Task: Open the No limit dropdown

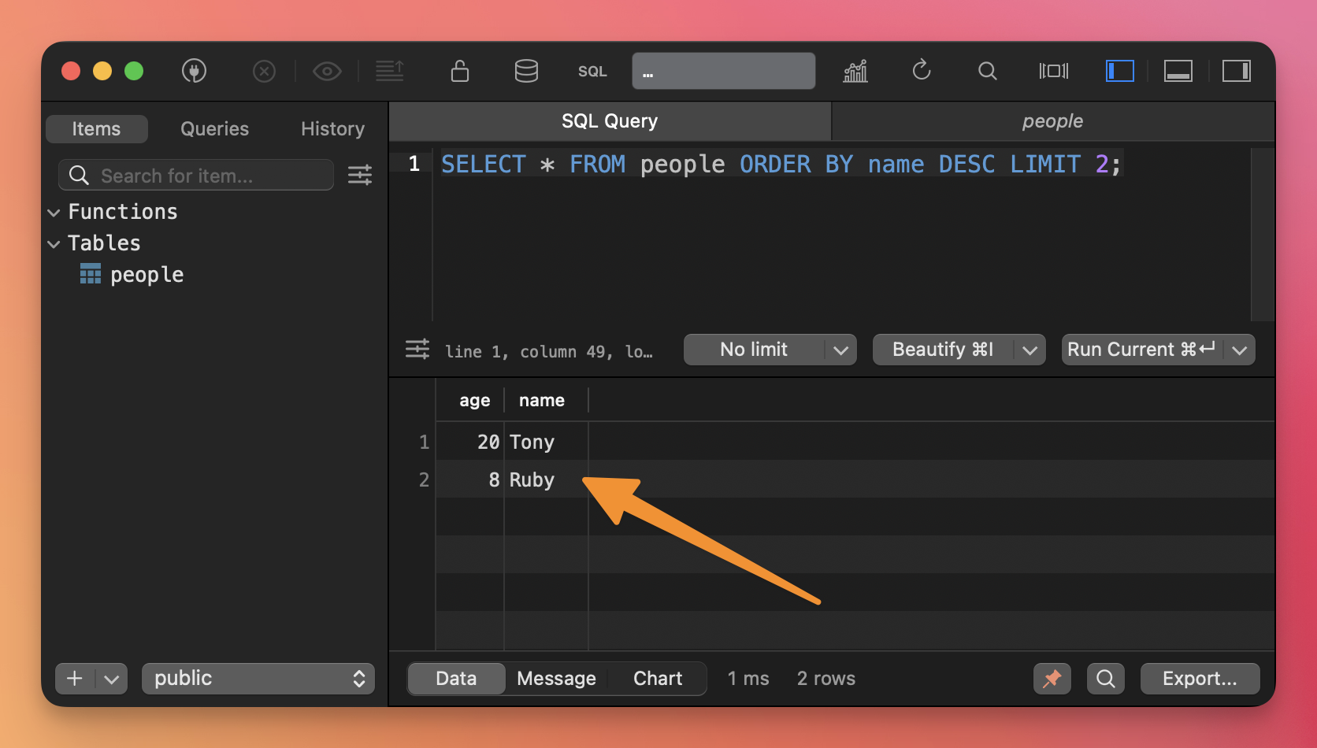Action: coord(770,350)
